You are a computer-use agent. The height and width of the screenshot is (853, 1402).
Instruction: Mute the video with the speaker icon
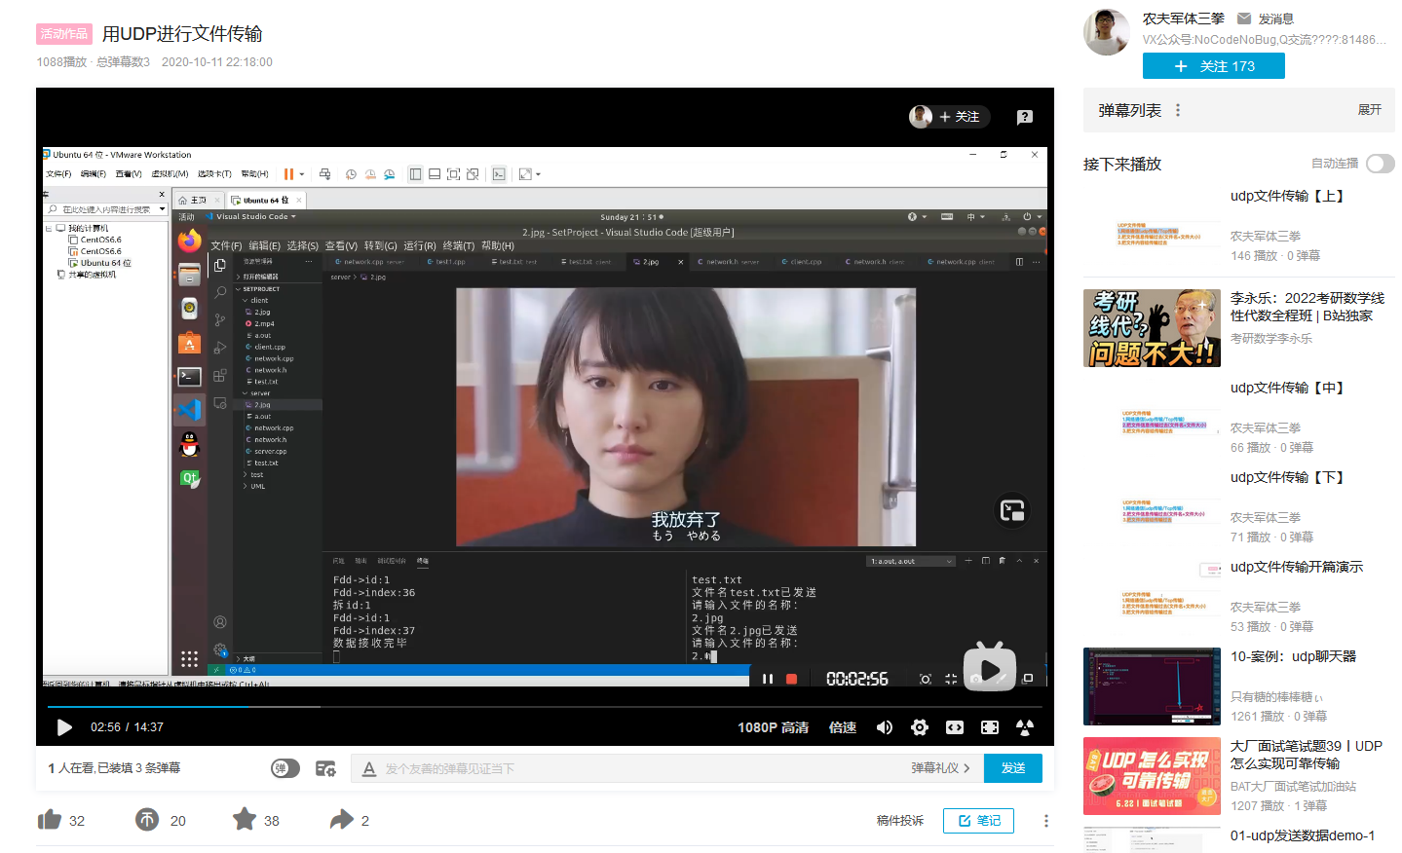point(885,727)
